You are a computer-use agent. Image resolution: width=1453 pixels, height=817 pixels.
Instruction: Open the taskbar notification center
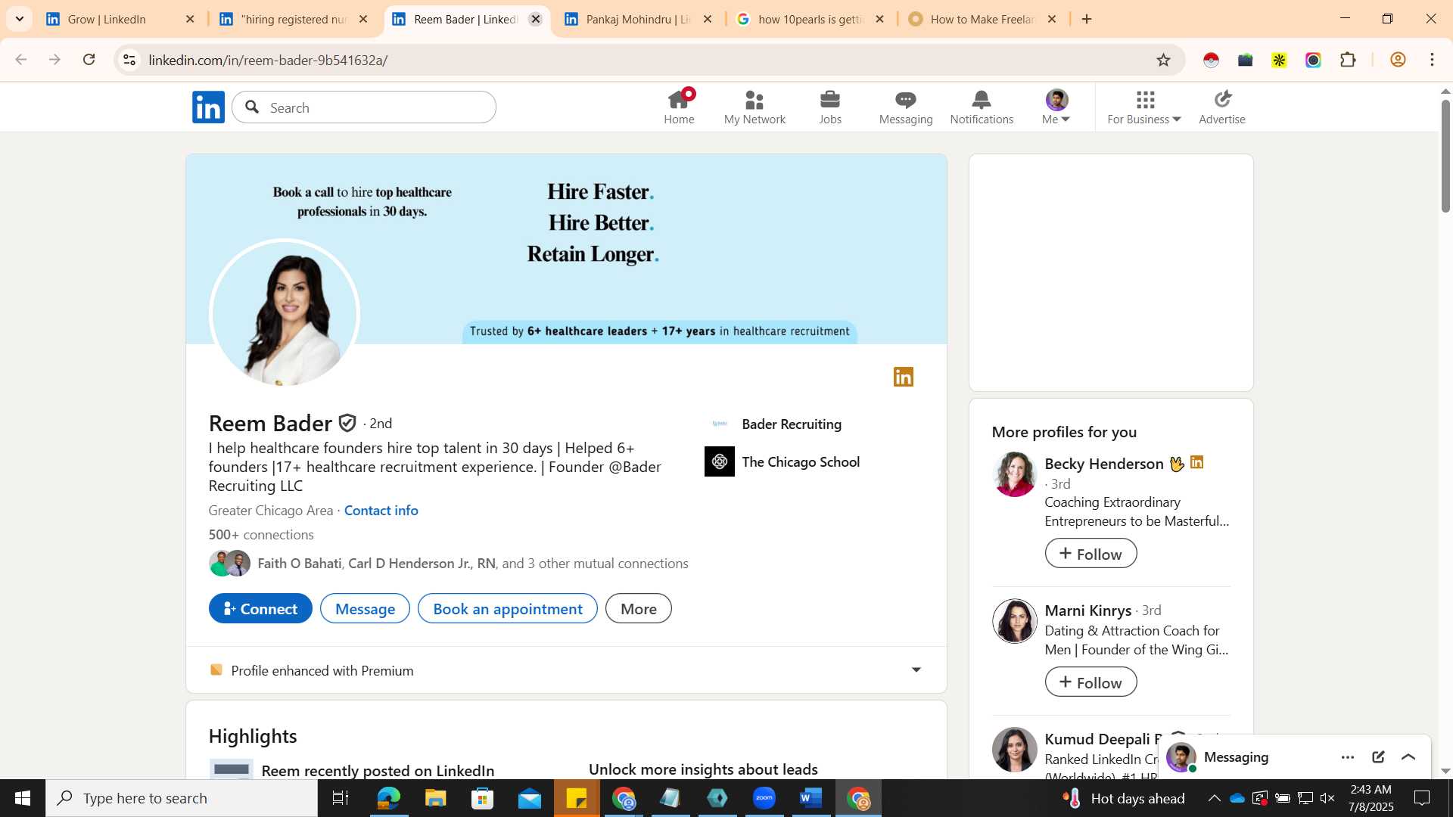pos(1422,798)
